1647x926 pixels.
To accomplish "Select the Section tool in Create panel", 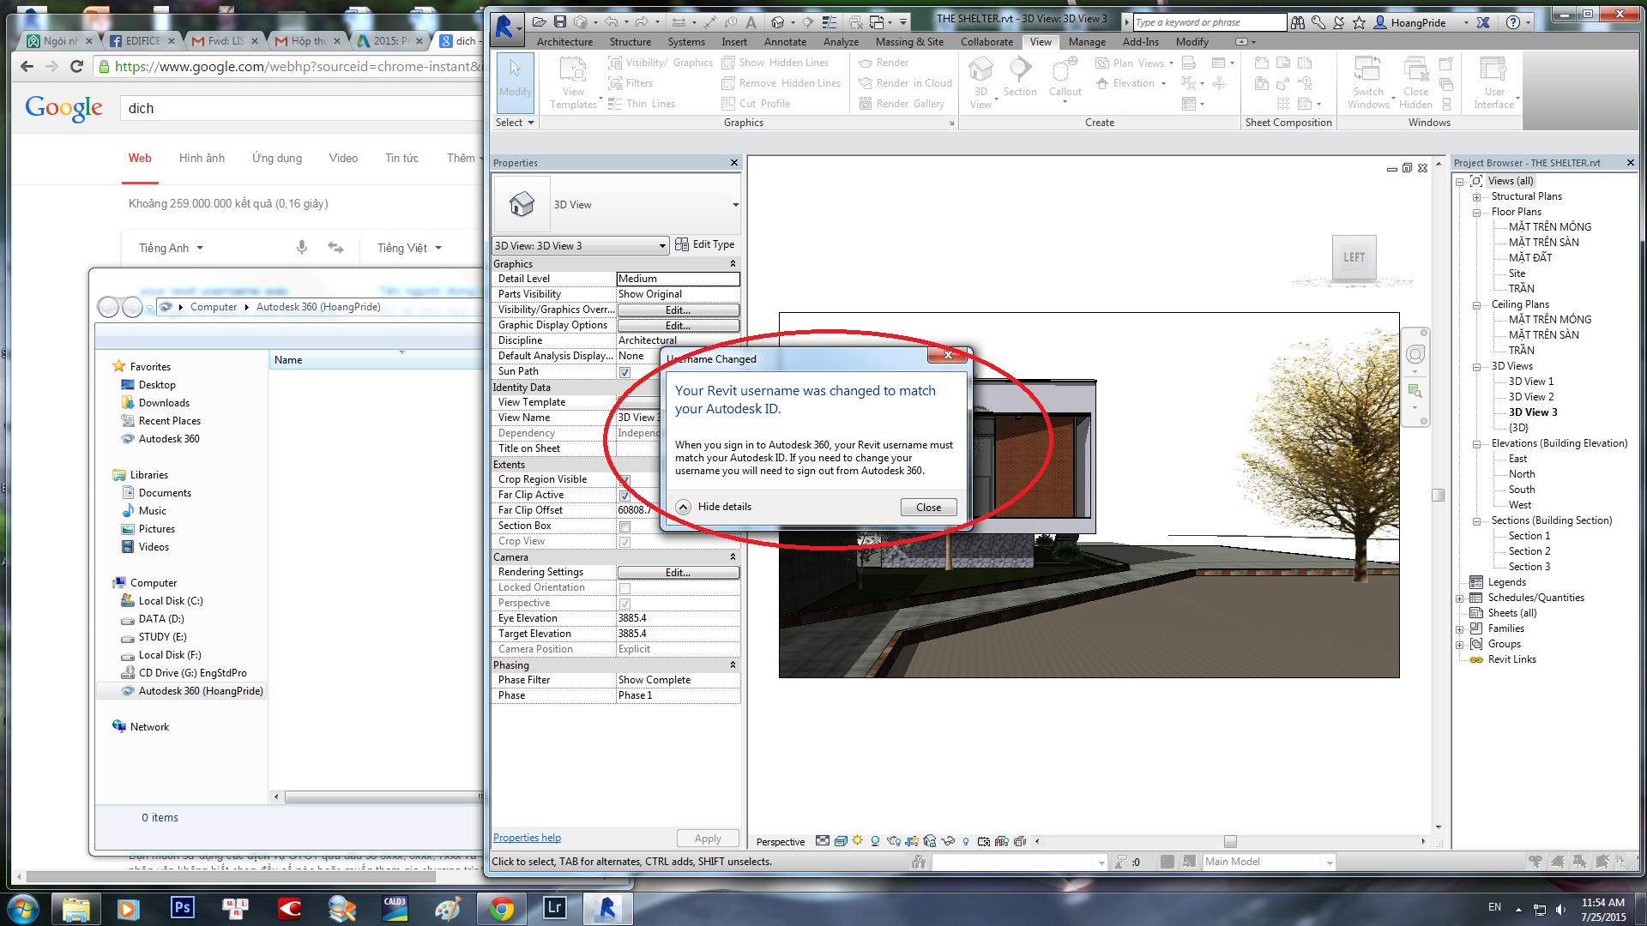I will point(1020,77).
